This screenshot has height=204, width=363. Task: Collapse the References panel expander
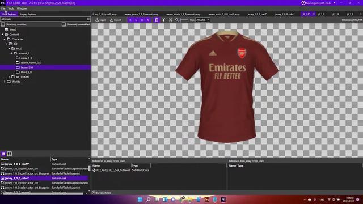[x=94, y=193]
